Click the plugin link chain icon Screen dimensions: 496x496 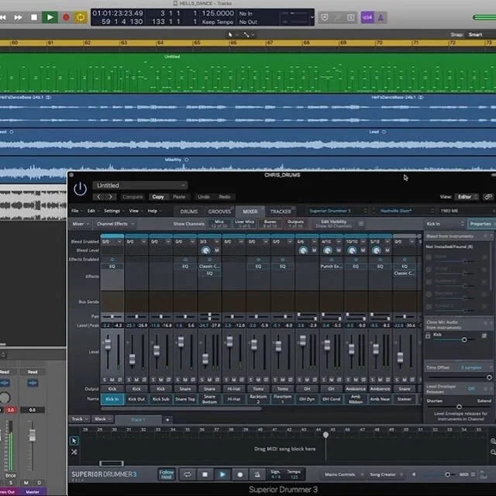click(488, 197)
